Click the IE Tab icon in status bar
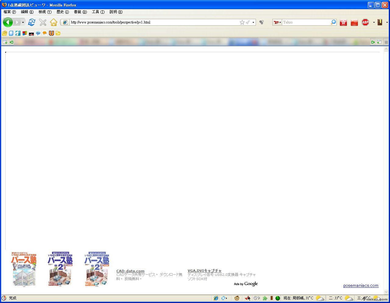The height and width of the screenshot is (303, 390). (x=216, y=298)
